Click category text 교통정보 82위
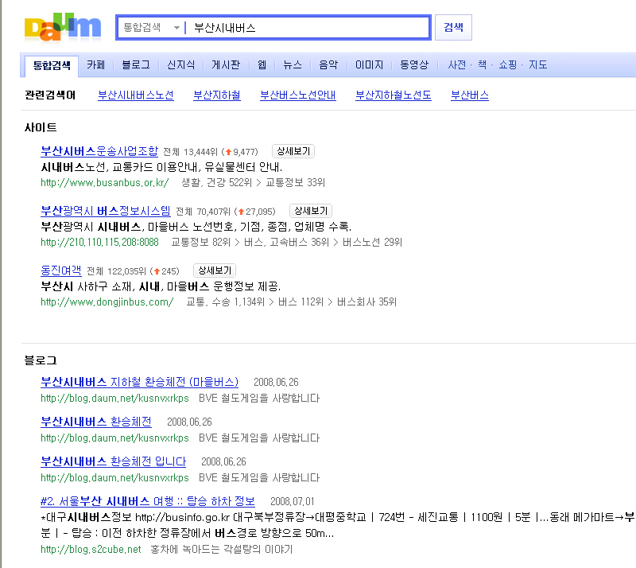 pos(201,243)
